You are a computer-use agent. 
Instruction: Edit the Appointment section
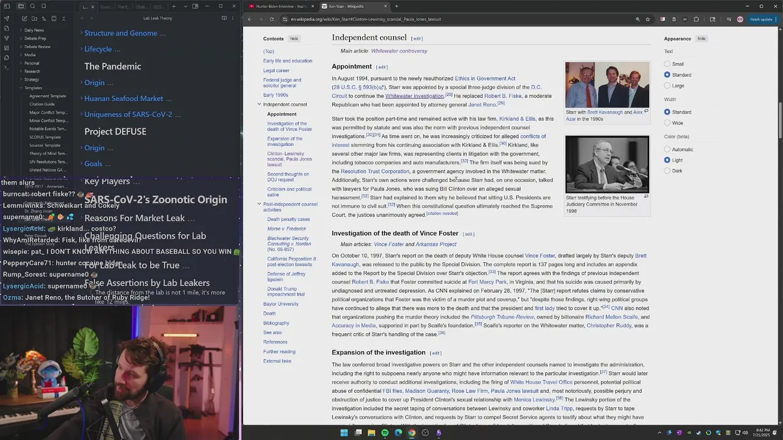coord(382,67)
